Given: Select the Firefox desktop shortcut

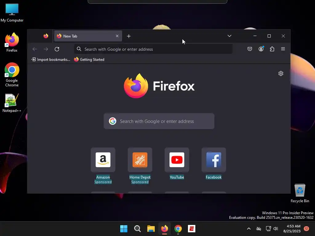Looking at the screenshot, I should 12,42.
